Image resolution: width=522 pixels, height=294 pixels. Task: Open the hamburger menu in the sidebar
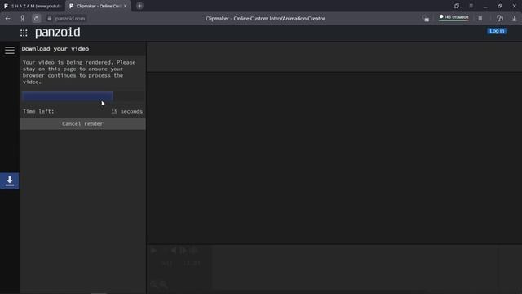tap(10, 50)
